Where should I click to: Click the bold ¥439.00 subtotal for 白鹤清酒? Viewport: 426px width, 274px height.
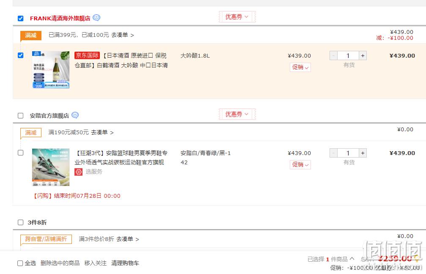[402, 56]
